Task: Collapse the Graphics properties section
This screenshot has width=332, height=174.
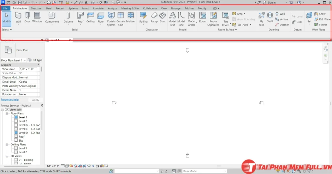Action: 38,64
